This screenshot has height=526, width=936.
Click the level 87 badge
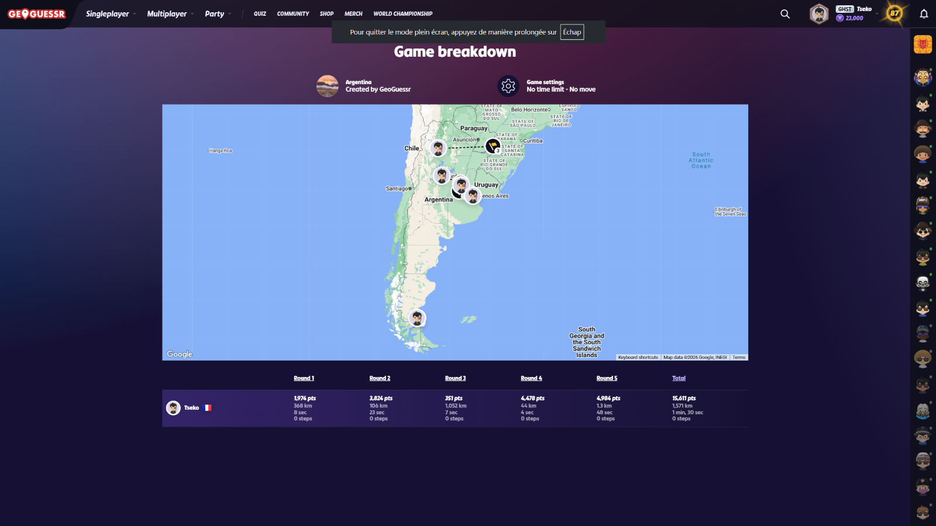[894, 13]
